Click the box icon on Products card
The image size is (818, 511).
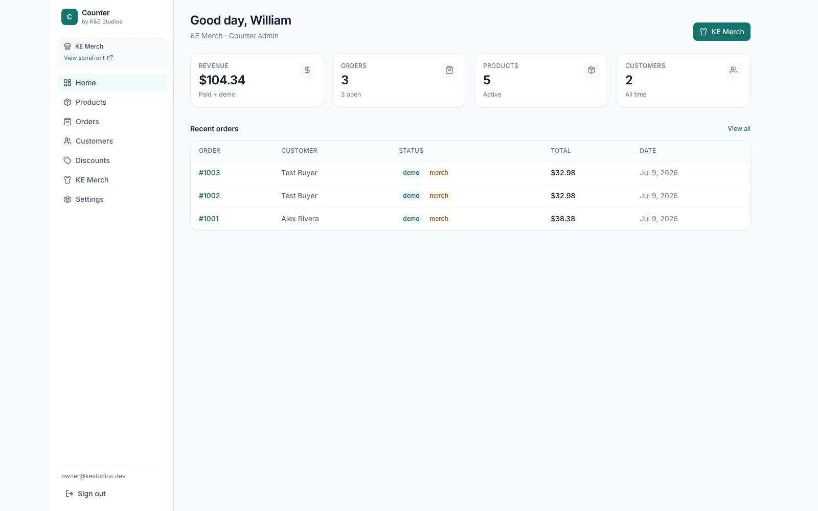coord(592,70)
